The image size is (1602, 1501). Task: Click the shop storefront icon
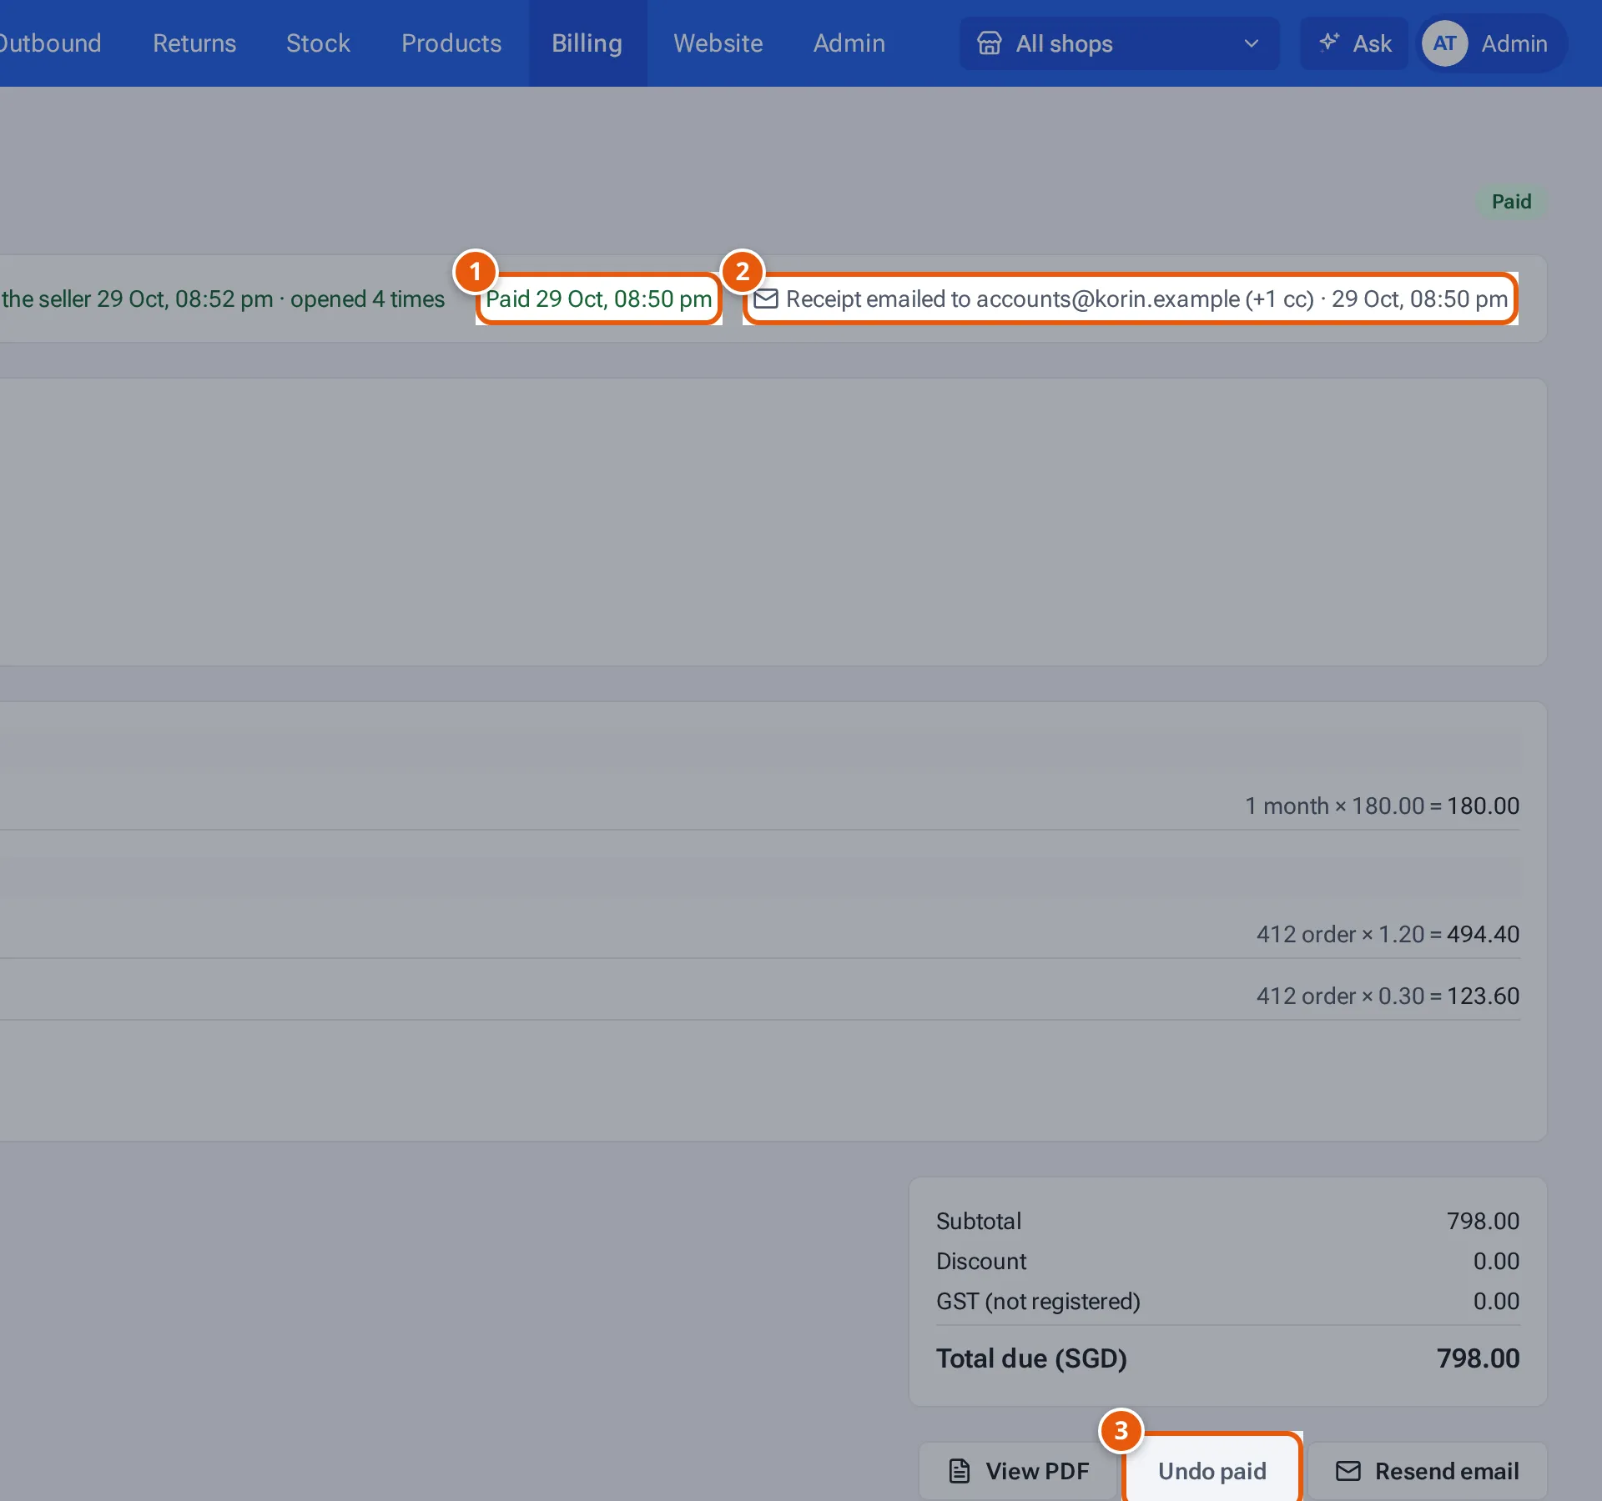(x=990, y=43)
